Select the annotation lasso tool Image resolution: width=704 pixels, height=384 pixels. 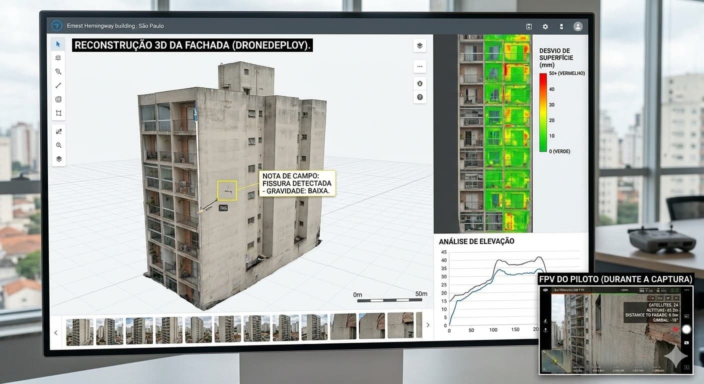click(x=58, y=71)
